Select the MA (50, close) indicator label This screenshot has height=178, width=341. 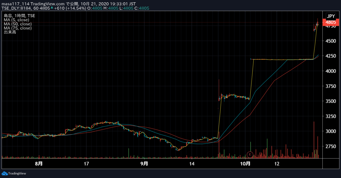[x=18, y=24]
